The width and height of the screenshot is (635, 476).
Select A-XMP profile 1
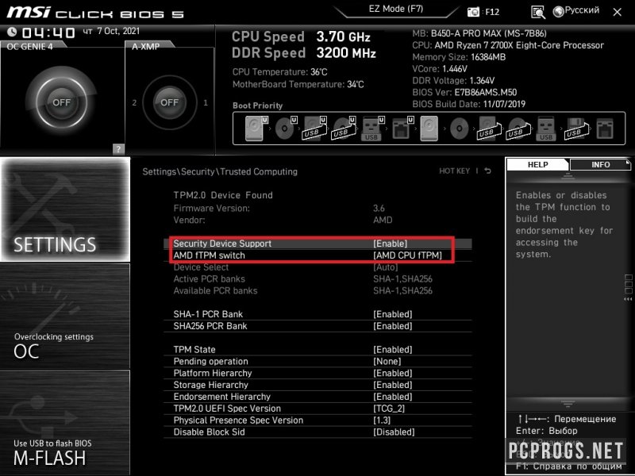tap(206, 103)
